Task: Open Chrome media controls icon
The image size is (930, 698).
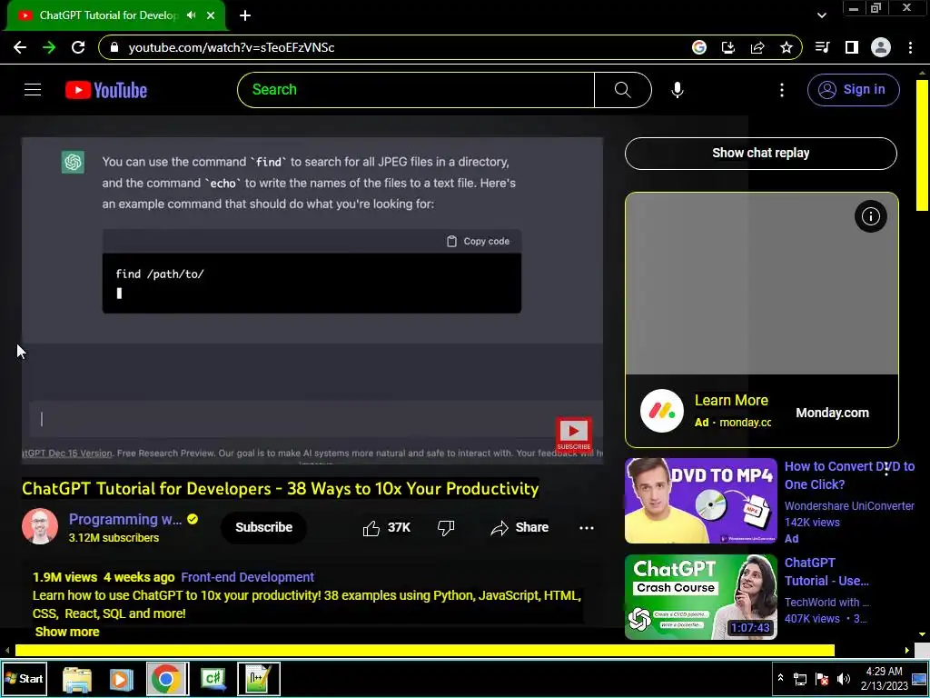Action: pos(823,47)
